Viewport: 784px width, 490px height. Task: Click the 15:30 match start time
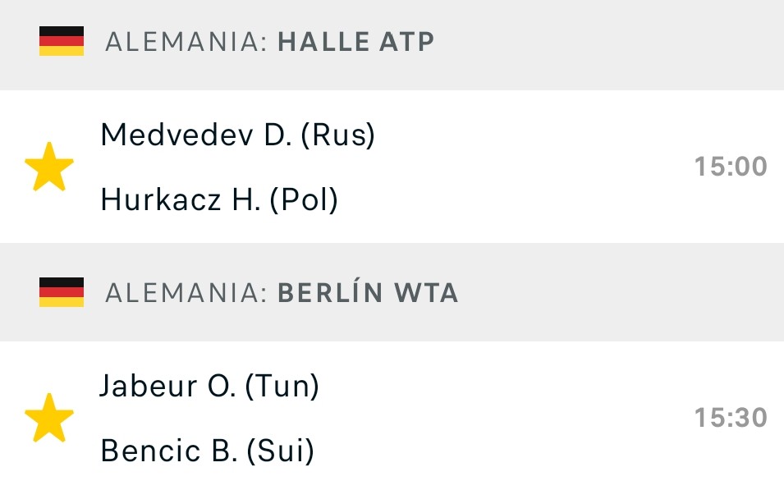(x=731, y=418)
